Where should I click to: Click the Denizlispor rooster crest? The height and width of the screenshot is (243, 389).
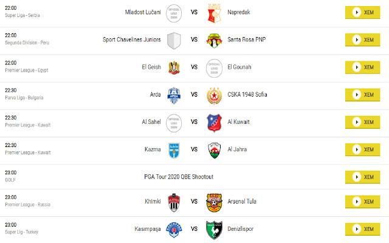[214, 230]
